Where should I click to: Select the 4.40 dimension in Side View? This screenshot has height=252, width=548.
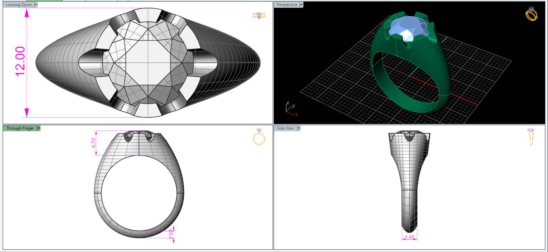click(409, 237)
